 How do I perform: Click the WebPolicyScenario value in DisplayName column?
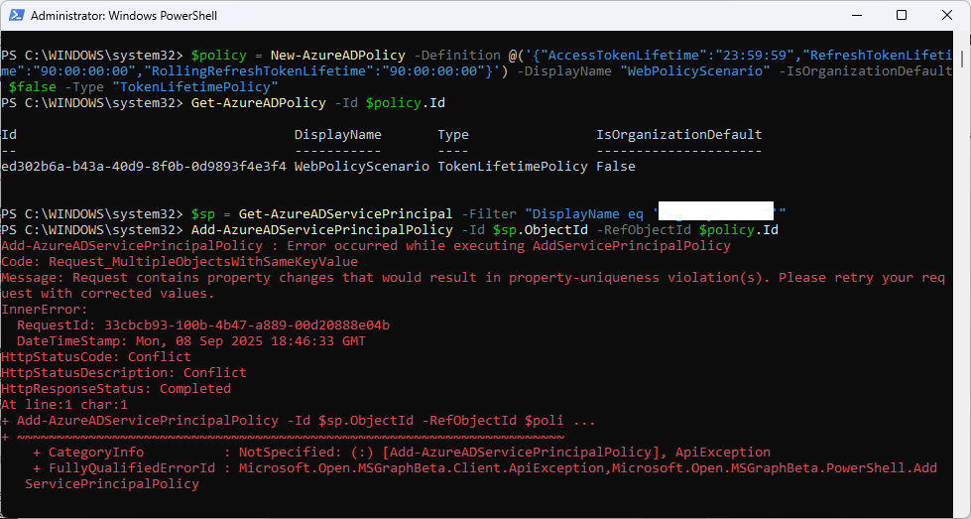tap(362, 167)
